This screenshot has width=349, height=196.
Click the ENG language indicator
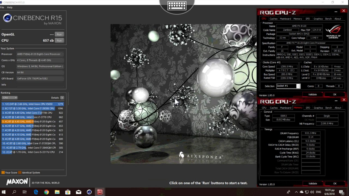(318, 192)
